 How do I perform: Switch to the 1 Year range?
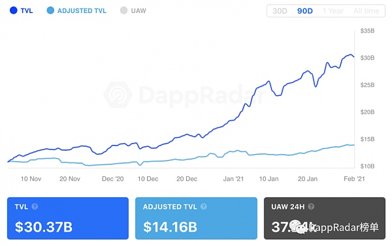tap(333, 11)
